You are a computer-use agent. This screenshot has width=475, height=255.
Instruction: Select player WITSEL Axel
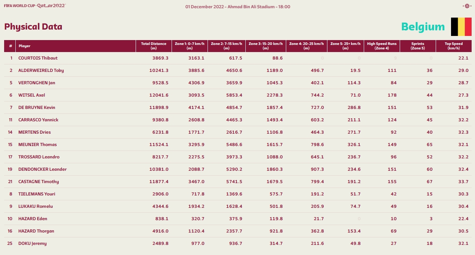tap(32, 95)
